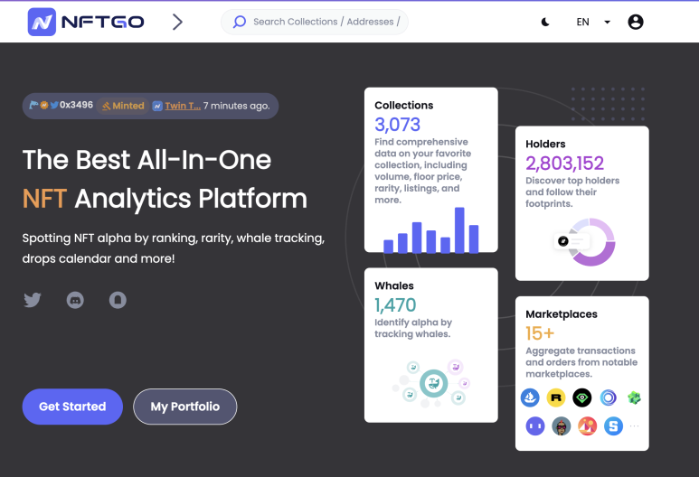Open the Holders card
699x477 pixels.
tap(582, 203)
